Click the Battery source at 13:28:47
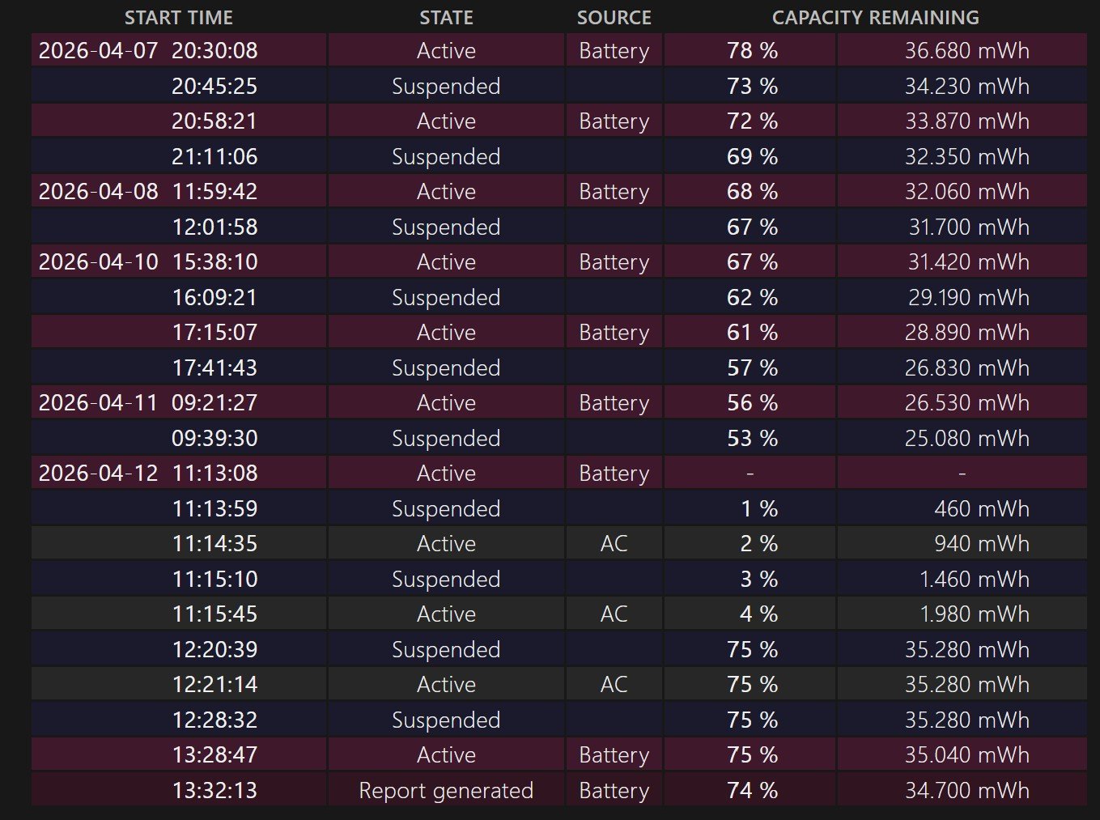1100x820 pixels. (614, 755)
